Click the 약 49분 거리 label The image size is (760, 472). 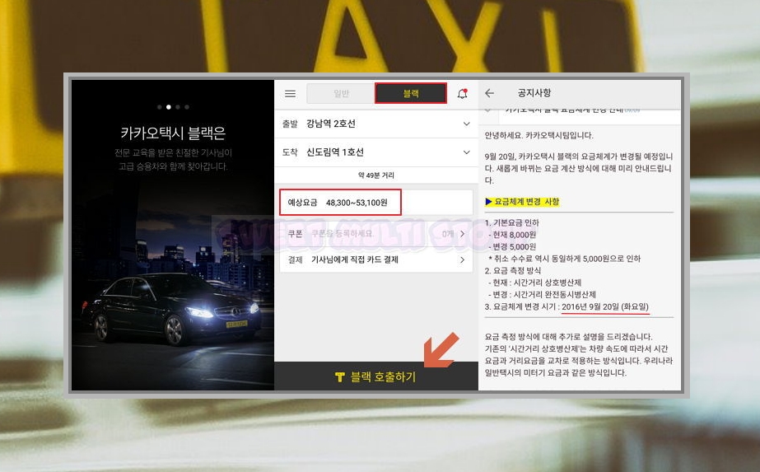click(x=376, y=175)
